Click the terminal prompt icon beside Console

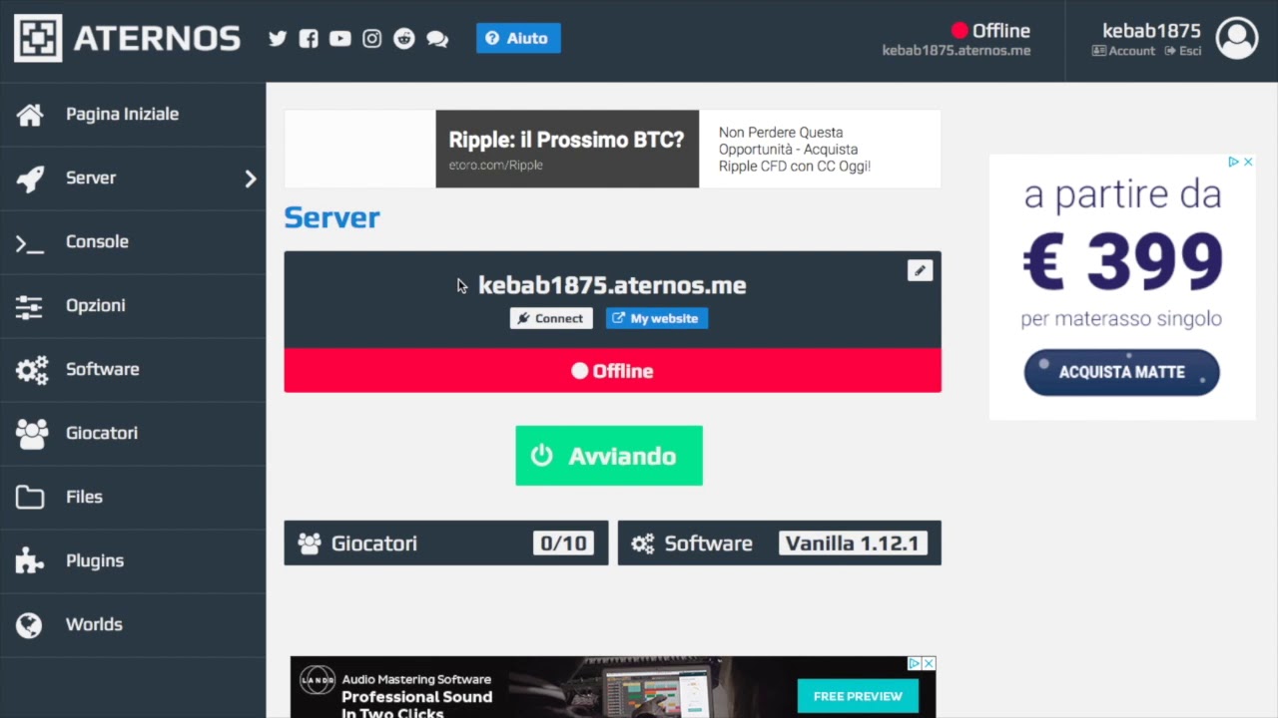[x=30, y=242]
